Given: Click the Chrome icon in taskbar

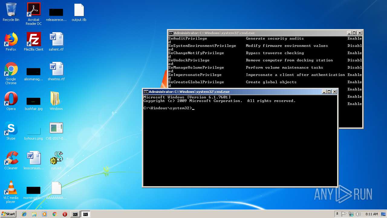Looking at the screenshot, I should pos(55,214).
